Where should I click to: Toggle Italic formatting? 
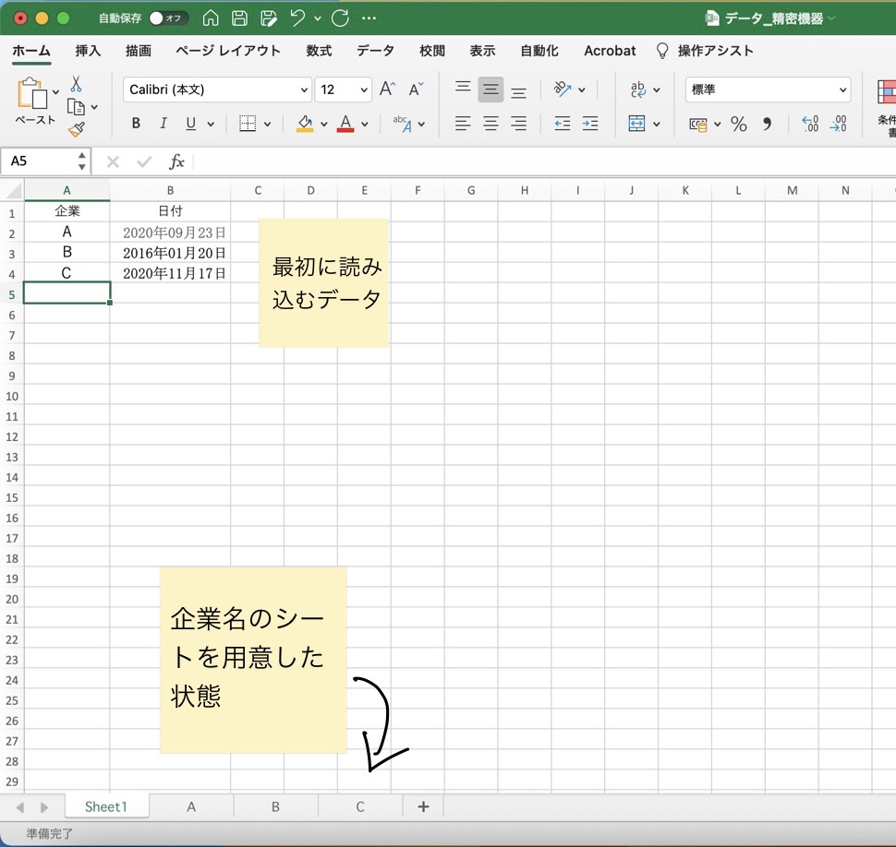click(x=163, y=124)
